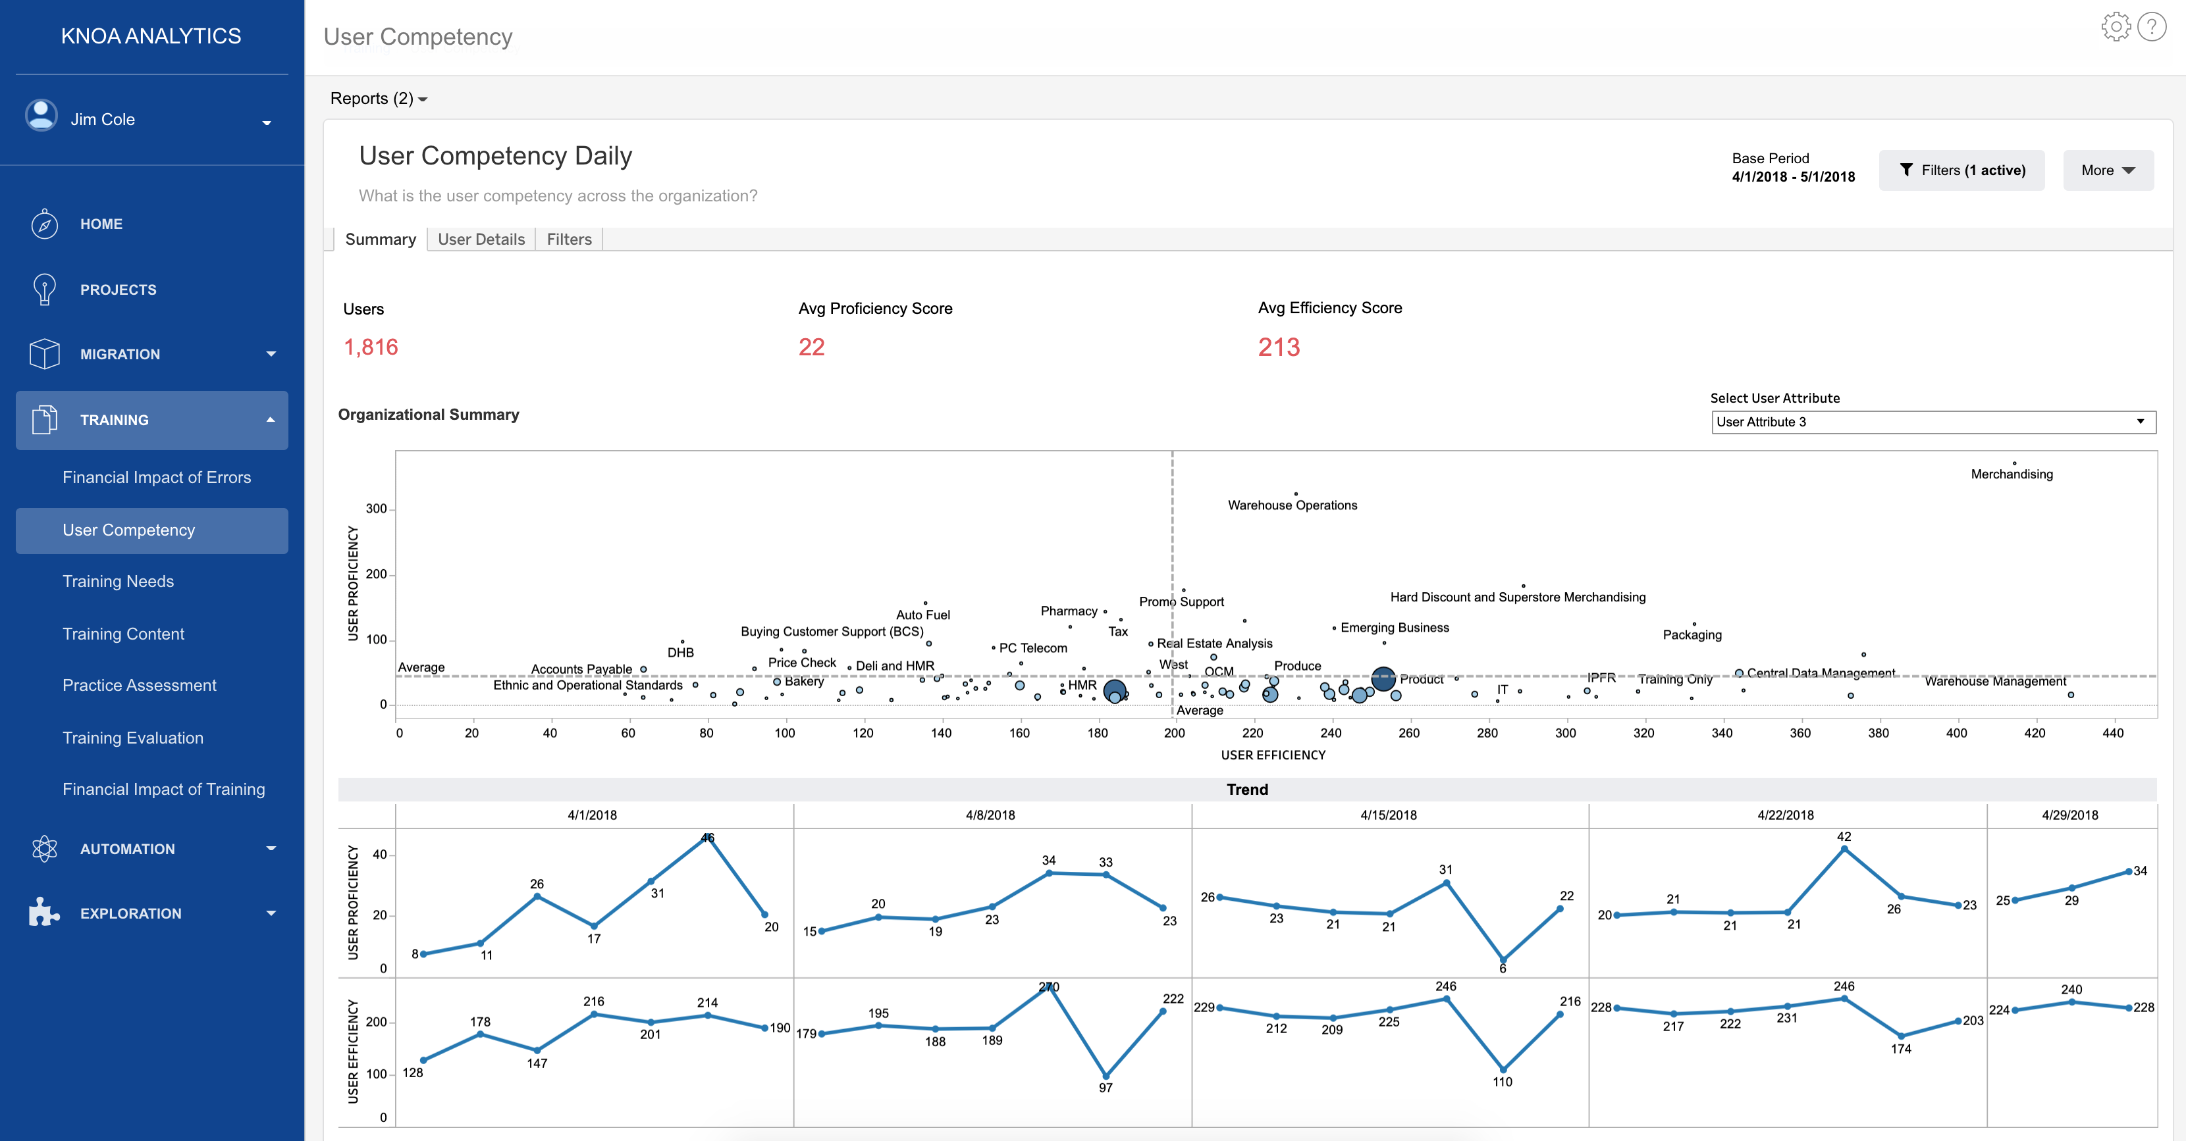Expand the Migration menu arrow
This screenshot has width=2186, height=1141.
pos(271,354)
